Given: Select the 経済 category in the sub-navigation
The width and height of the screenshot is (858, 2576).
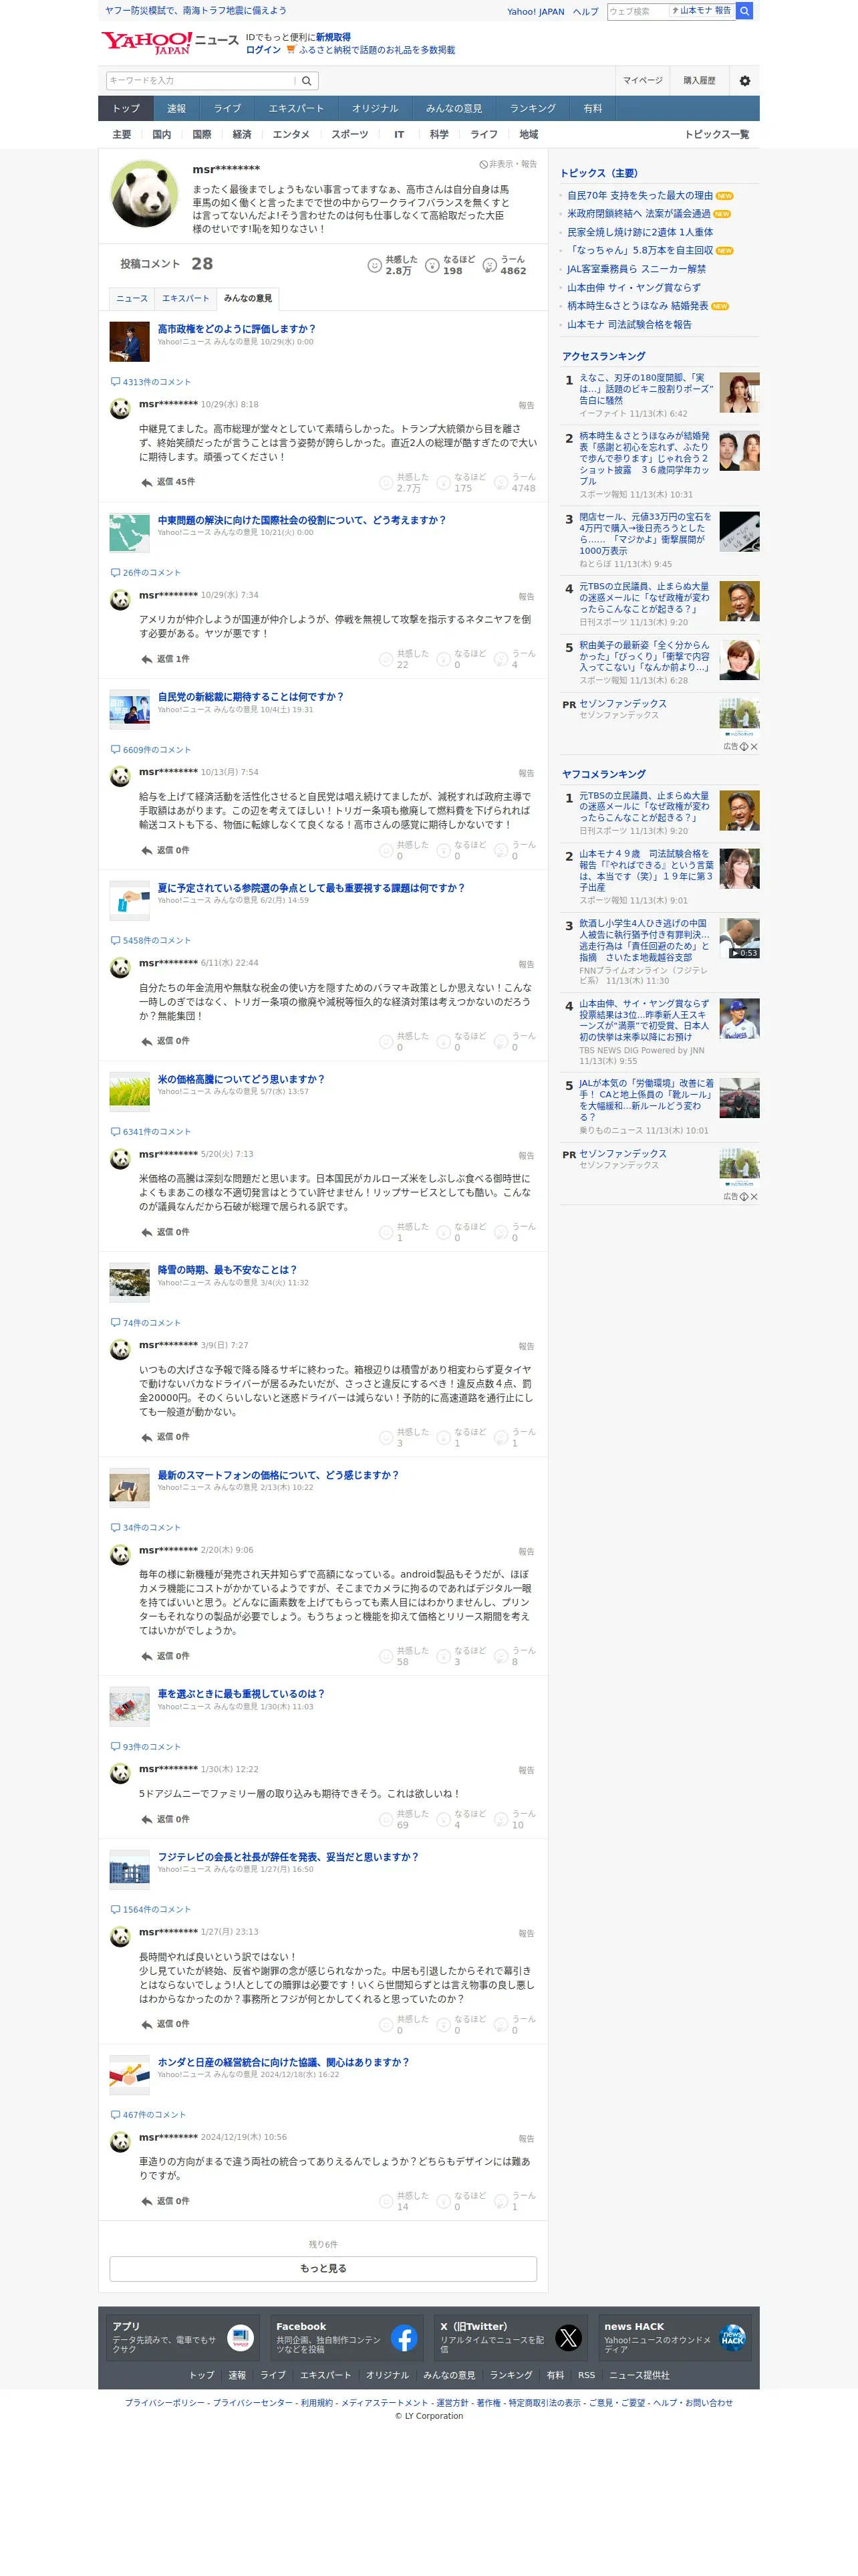Looking at the screenshot, I should [x=242, y=135].
